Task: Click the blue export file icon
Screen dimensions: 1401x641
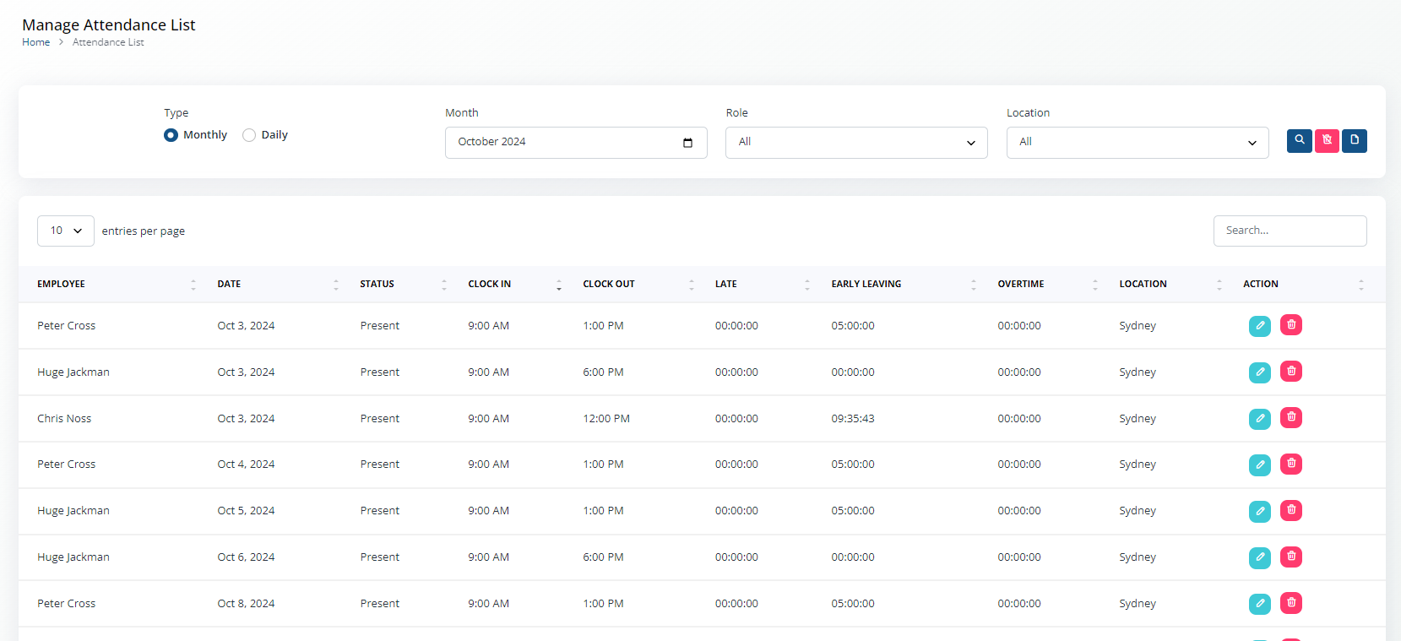Action: click(x=1355, y=140)
